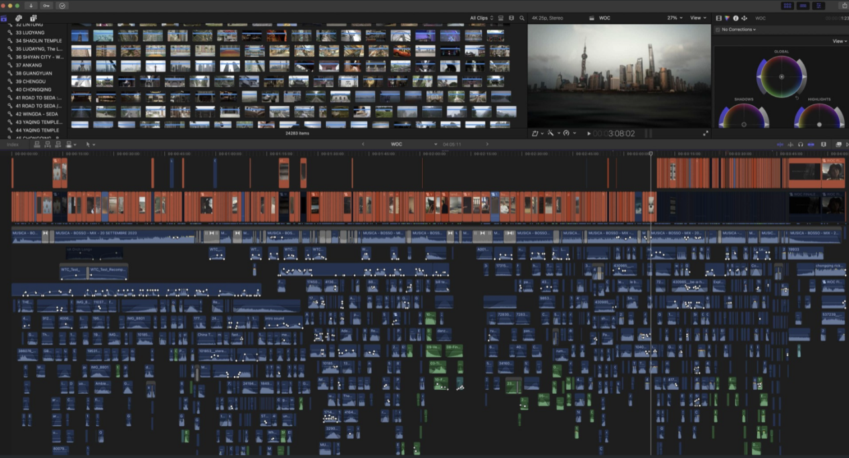
Task: Open the info inspector icon
Action: (x=736, y=18)
